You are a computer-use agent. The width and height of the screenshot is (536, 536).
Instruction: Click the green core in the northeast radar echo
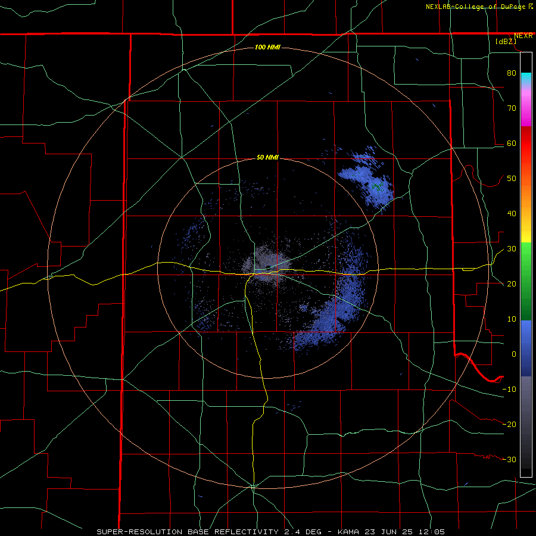pyautogui.click(x=378, y=186)
